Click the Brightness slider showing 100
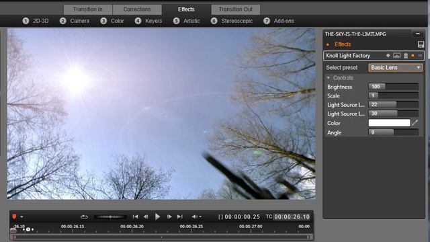The image size is (430, 242). 393,87
